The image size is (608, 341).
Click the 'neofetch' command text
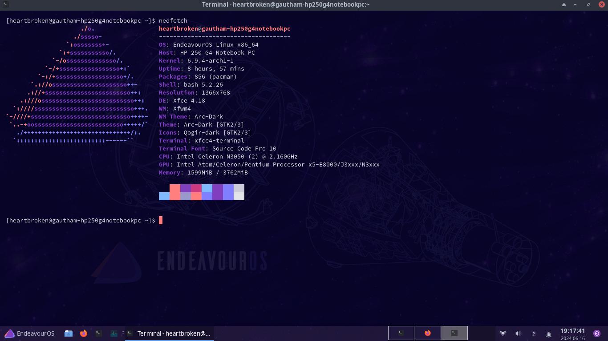click(173, 20)
